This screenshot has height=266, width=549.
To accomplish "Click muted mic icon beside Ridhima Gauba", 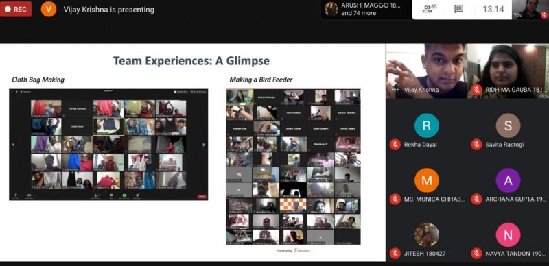I will point(476,90).
